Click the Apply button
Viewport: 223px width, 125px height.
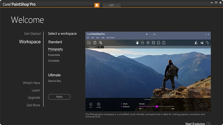click(x=59, y=97)
